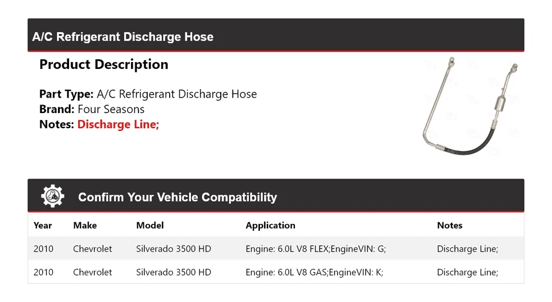Click the Confirm Your Vehicle Compatibility banner title
This screenshot has height=302, width=552.
click(x=178, y=198)
